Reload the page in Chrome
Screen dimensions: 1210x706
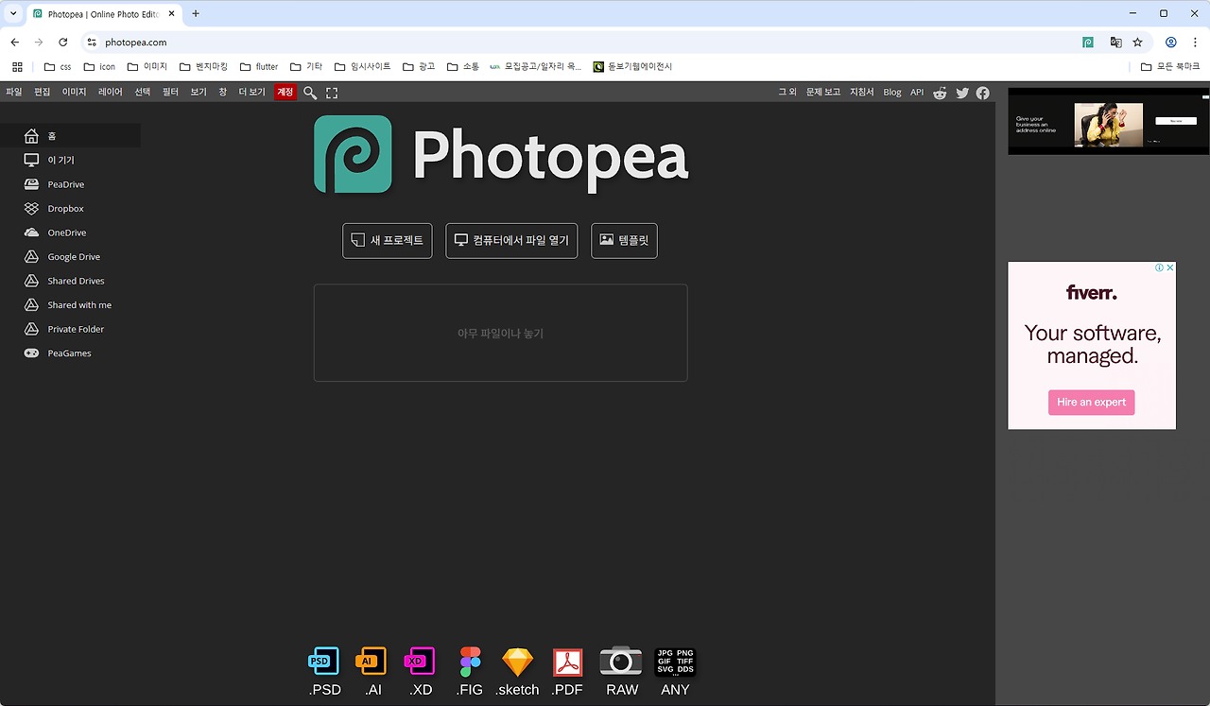(x=63, y=43)
